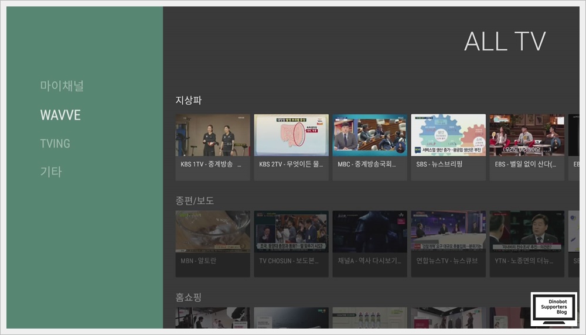586x335 pixels.
Task: Select WAVVE in the sidebar
Action: pyautogui.click(x=60, y=115)
